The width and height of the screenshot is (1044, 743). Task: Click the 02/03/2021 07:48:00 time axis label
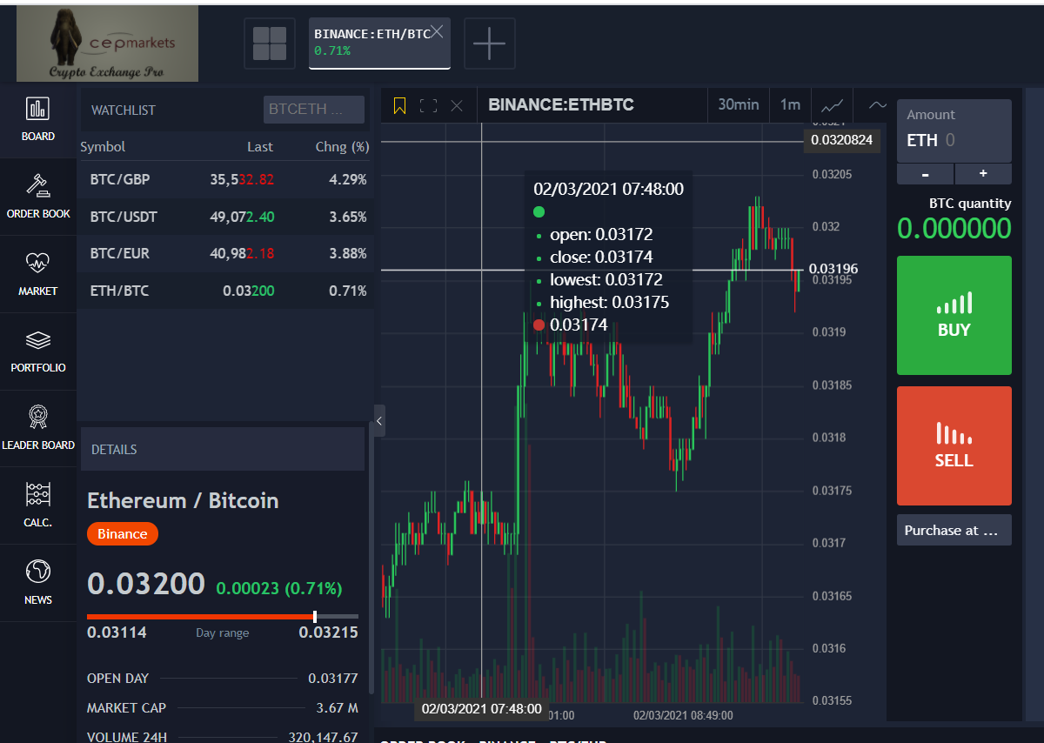(x=482, y=709)
